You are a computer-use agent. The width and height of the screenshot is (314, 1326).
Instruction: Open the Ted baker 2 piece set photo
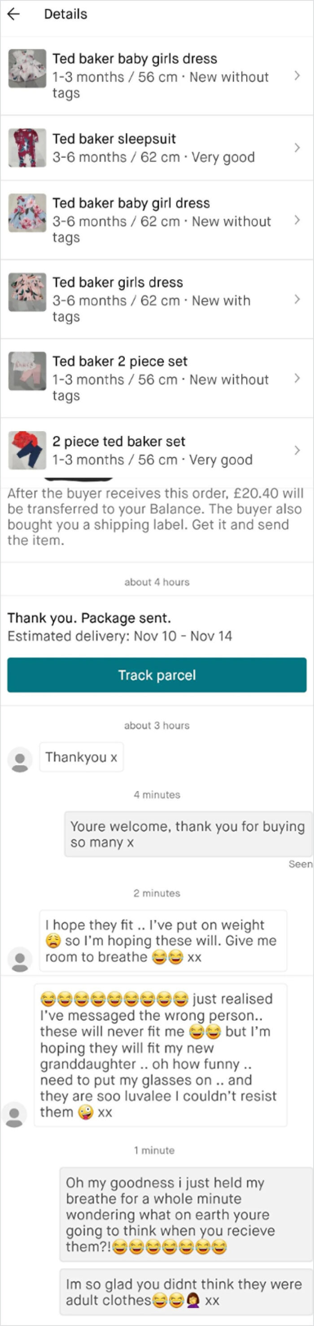click(27, 371)
